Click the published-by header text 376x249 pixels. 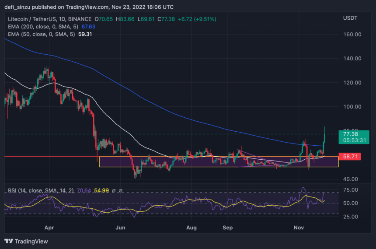coord(88,6)
